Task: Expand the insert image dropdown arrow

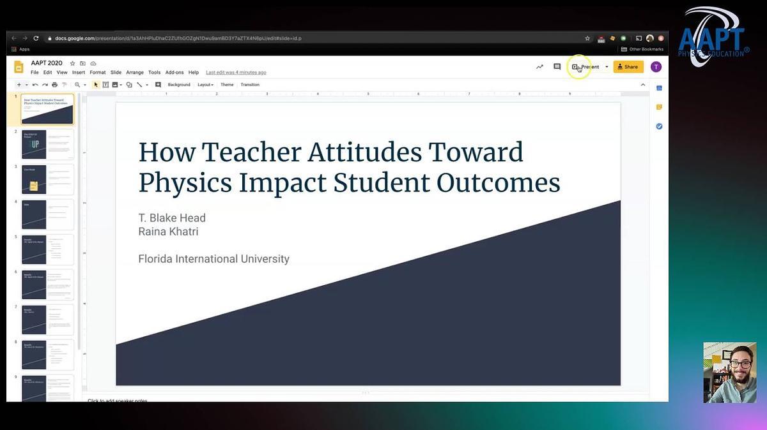Action: point(121,85)
